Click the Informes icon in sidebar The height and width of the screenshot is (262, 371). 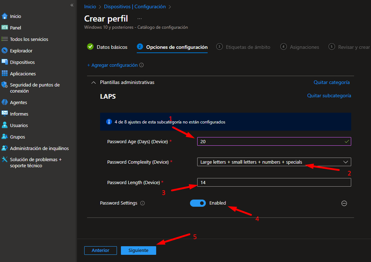[x=5, y=114]
